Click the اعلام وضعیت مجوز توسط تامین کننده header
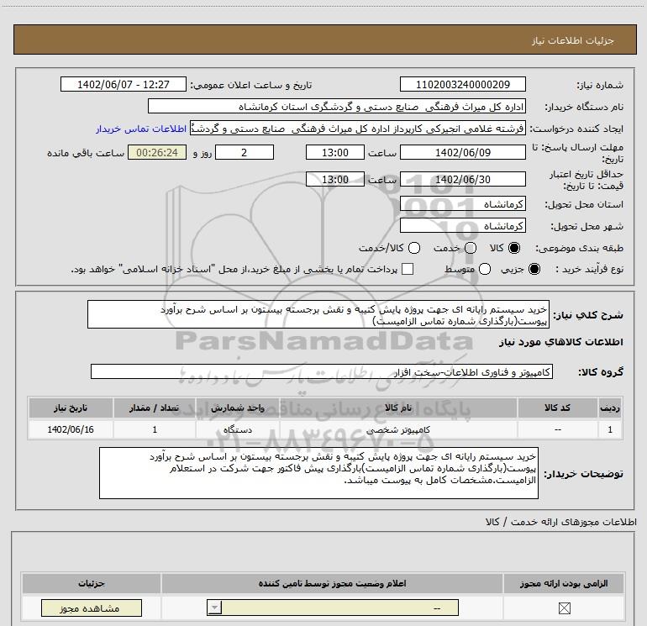The width and height of the screenshot is (647, 626). click(332, 583)
